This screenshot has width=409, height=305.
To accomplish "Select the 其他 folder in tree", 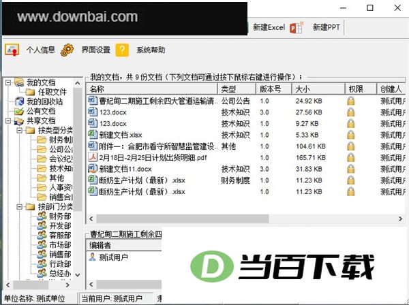I will coord(50,178).
